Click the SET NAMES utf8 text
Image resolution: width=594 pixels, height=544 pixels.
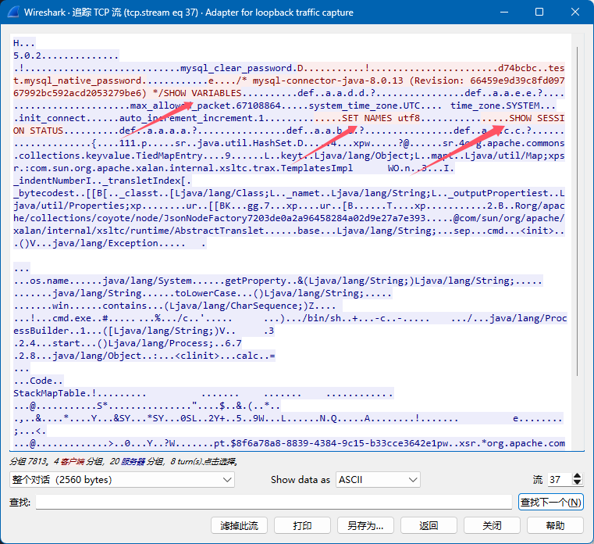(381, 118)
